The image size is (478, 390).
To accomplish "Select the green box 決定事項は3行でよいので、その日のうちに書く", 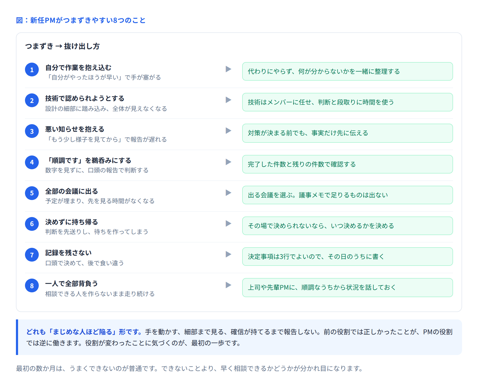I will click(x=347, y=257).
